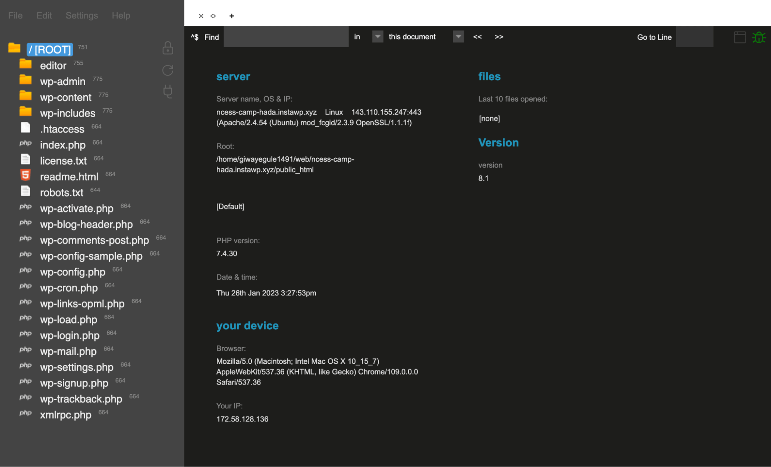Click inside the Go to Line field
Viewport: 771px width, 467px height.
pyautogui.click(x=694, y=37)
